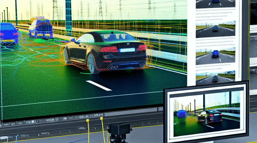Open the second thumbnail showing the dark car on the highway
257x143 pixels.
click(215, 30)
